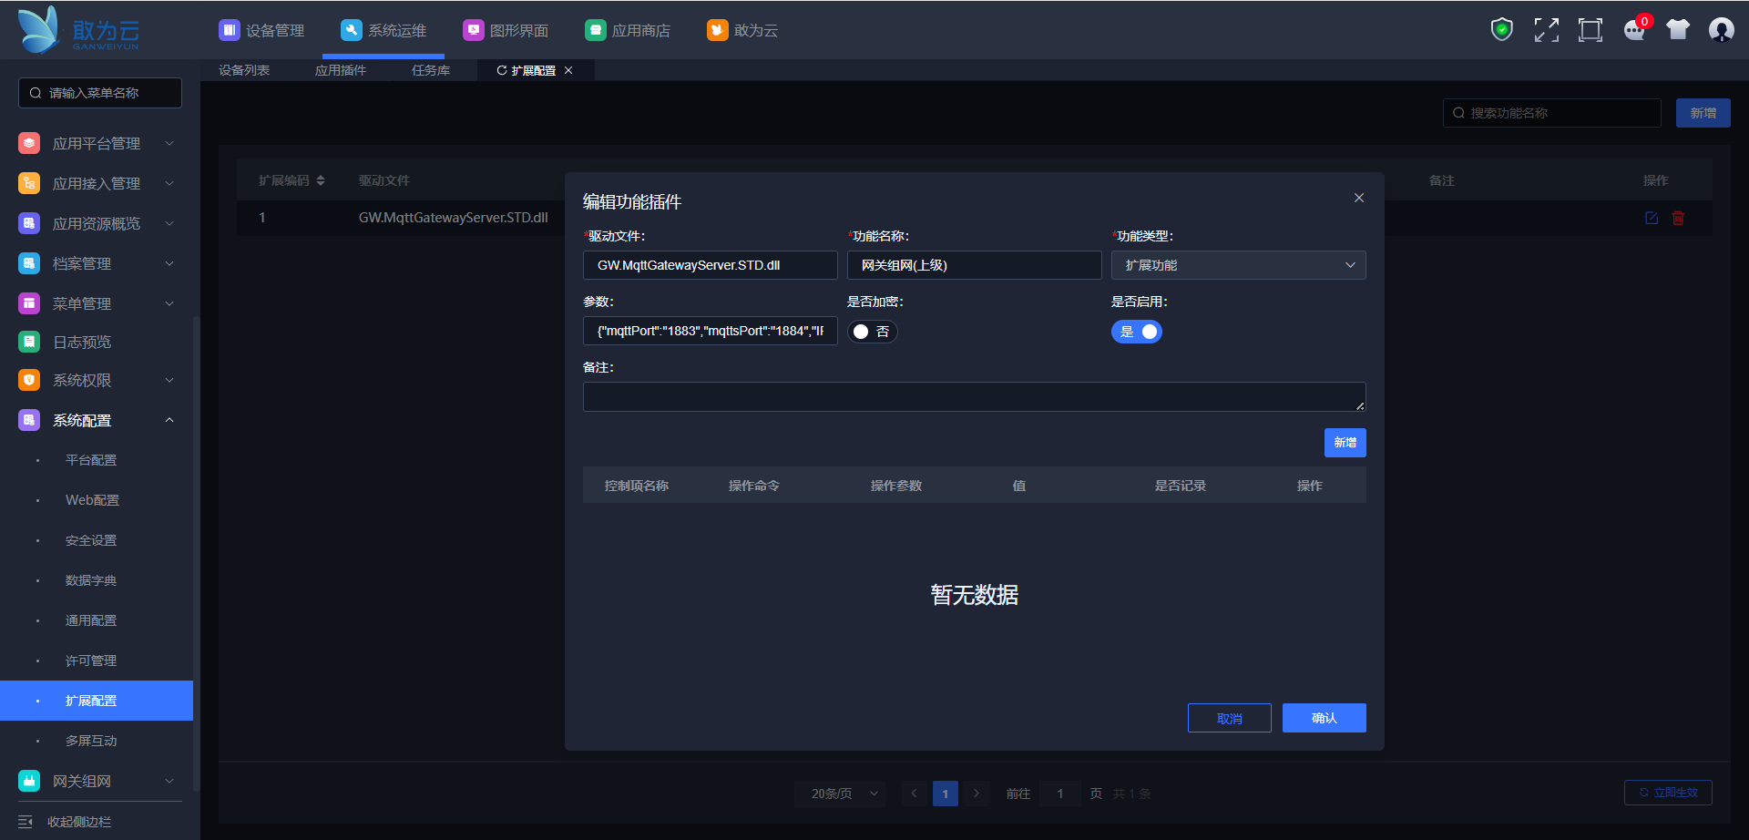Image resolution: width=1749 pixels, height=840 pixels.
Task: Open the 功能类型 dropdown
Action: click(1238, 265)
